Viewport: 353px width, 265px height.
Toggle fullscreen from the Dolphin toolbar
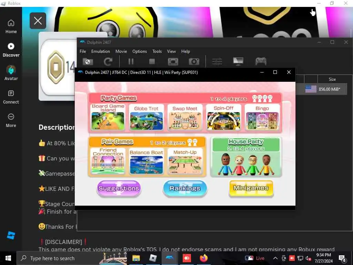(x=173, y=61)
